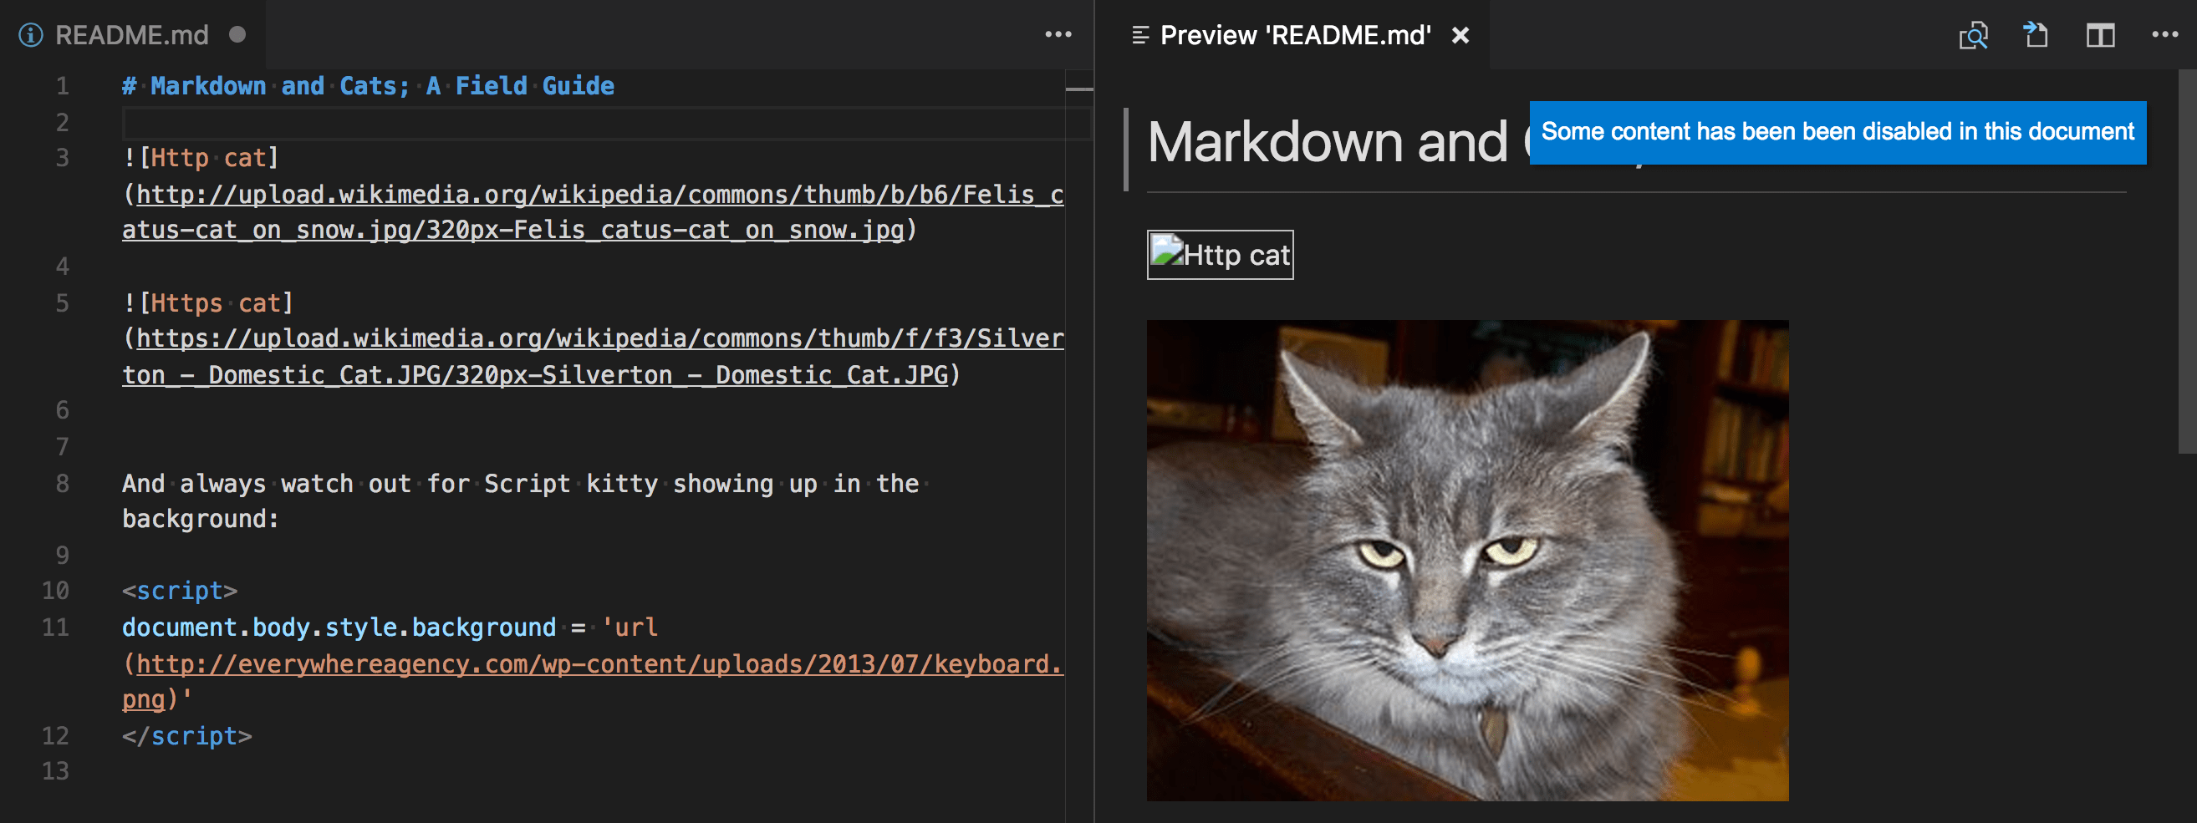The width and height of the screenshot is (2197, 823).
Task: Click the unsaved changes dot on README.md tab
Action: pos(237,35)
